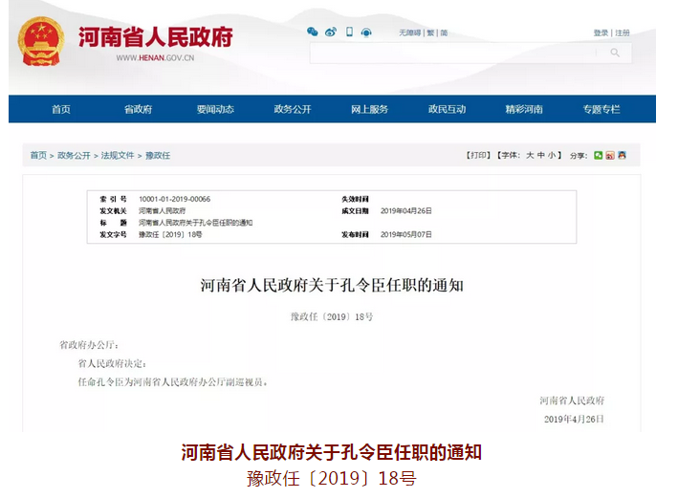Click 法规文件 in the breadcrumb
The width and height of the screenshot is (678, 498).
pyautogui.click(x=118, y=155)
